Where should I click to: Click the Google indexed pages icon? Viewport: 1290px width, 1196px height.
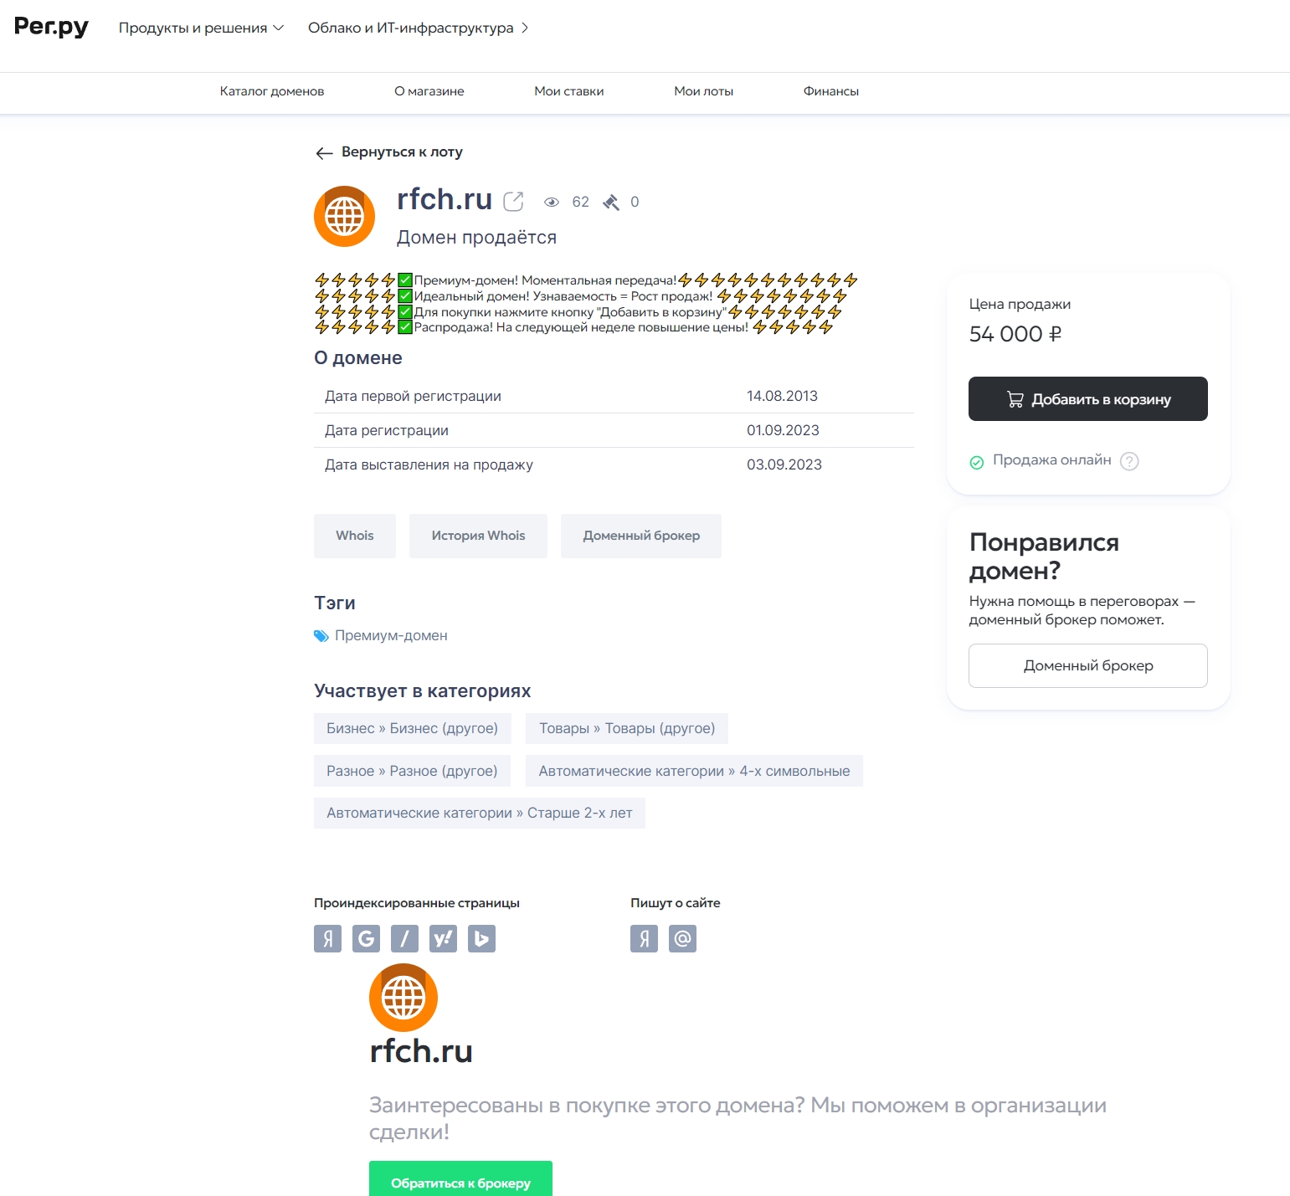[366, 938]
